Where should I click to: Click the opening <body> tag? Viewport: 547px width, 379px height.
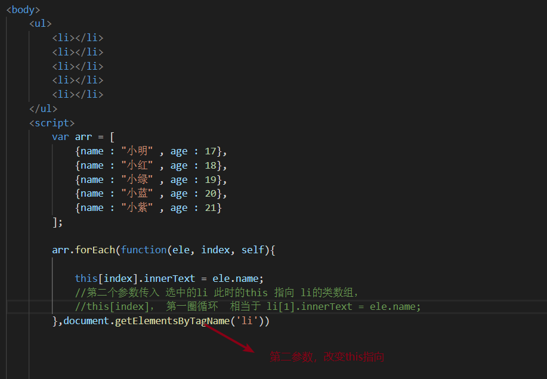click(x=23, y=10)
